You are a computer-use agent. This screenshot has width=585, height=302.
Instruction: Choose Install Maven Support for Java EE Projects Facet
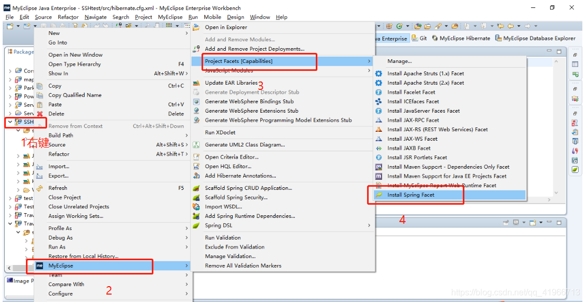point(450,176)
